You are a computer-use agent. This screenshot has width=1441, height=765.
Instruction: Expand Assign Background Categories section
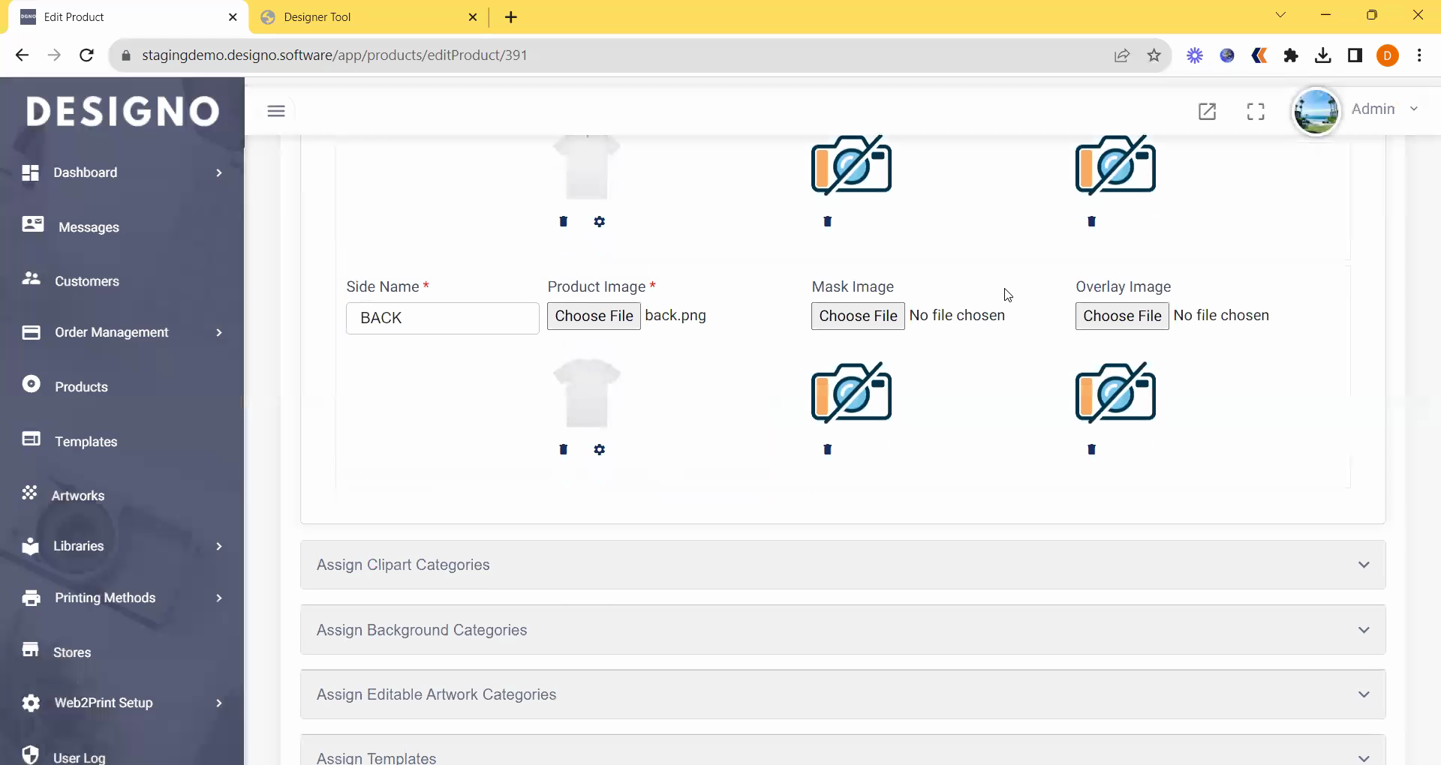pyautogui.click(x=842, y=630)
